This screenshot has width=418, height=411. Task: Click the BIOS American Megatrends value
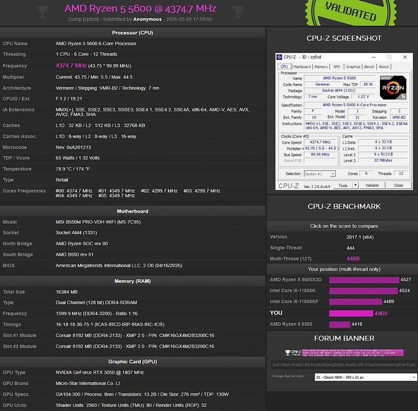119,265
